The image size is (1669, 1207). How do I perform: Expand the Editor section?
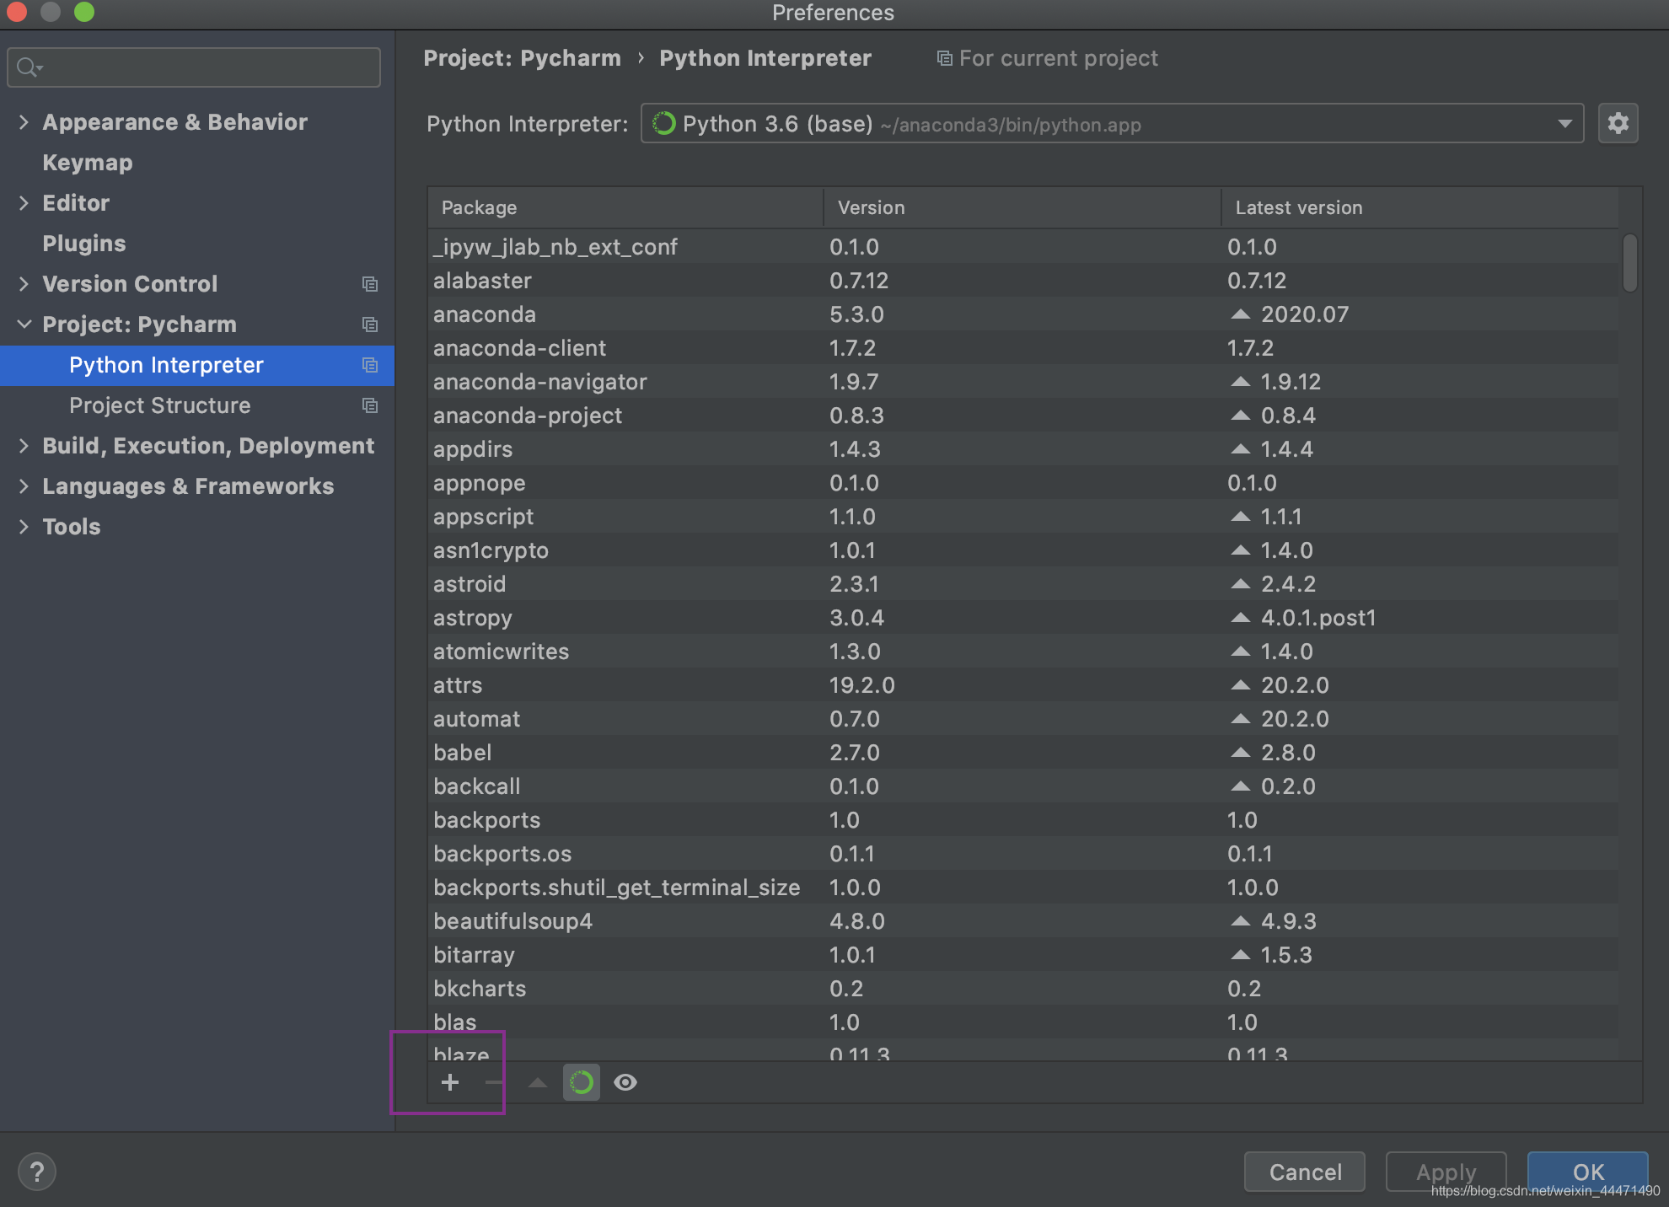click(24, 203)
